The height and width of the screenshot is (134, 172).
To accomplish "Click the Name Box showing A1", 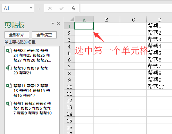I will [18, 8].
